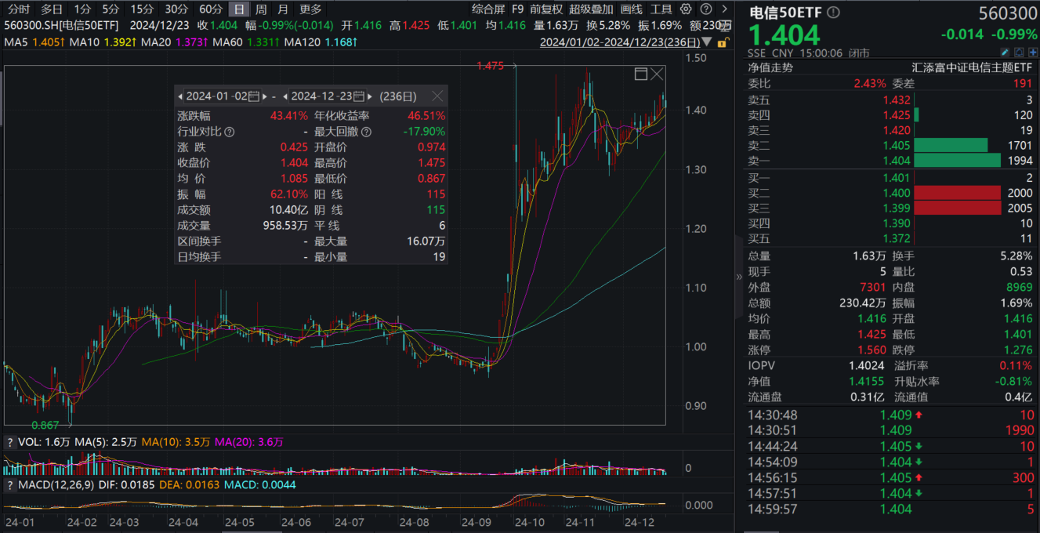The width and height of the screenshot is (1040, 533).
Task: Click the pencil edit icon near the fund name
Action: pos(1006,52)
